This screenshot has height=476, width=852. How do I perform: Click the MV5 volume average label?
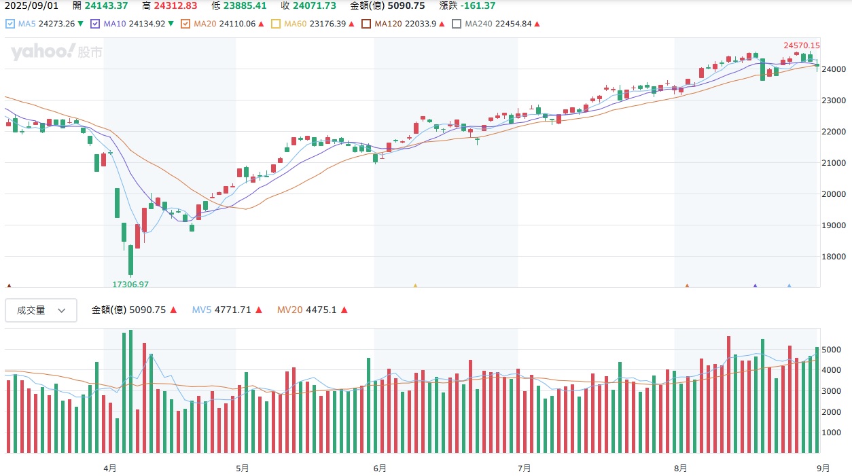click(x=202, y=310)
